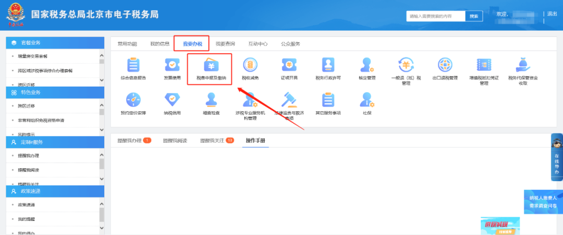Viewport: 563px width, 235px height.
Task: Open 核定管理 icon
Action: tap(367, 65)
